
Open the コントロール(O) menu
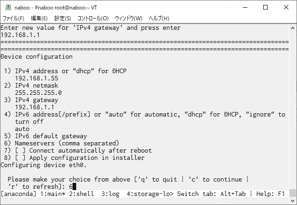pos(93,19)
